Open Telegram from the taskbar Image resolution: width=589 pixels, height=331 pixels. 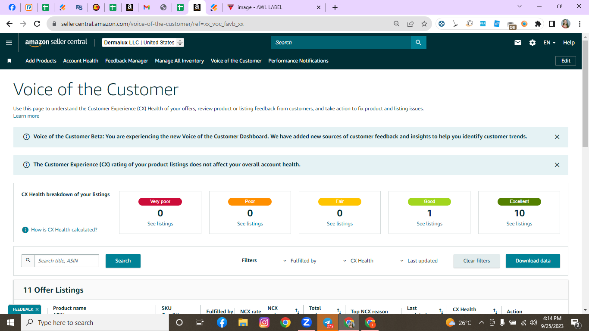[x=328, y=322]
